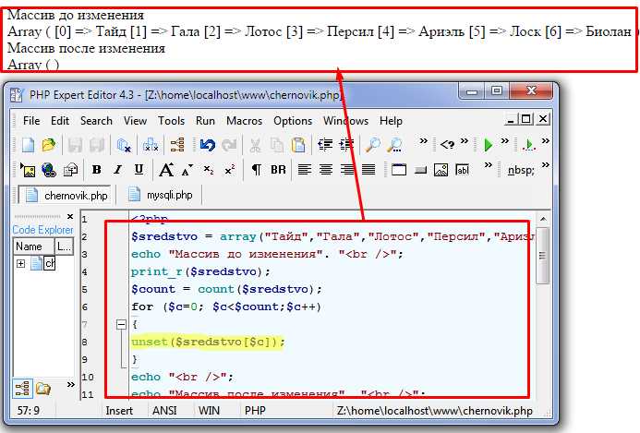Collapse the for-loop code block at line 7
Viewport: 640px width, 433px height.
[119, 325]
